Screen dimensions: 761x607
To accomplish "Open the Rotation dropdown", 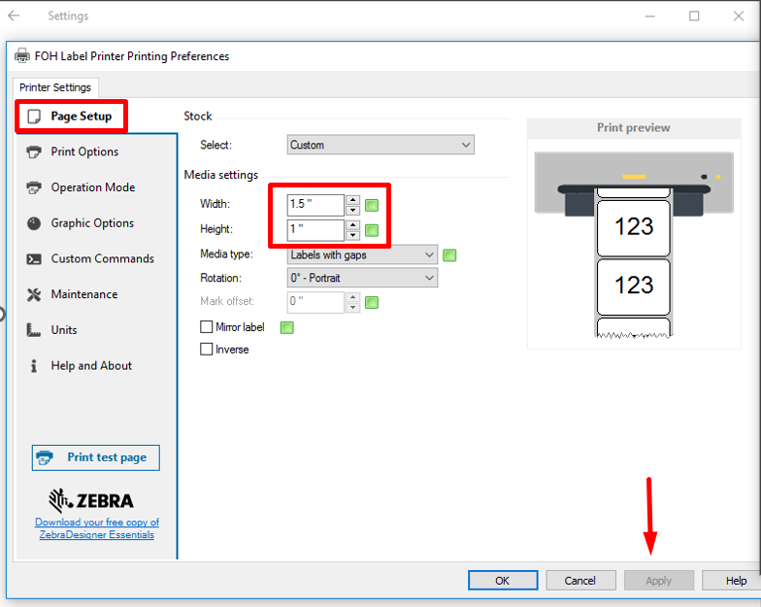I will tap(362, 278).
